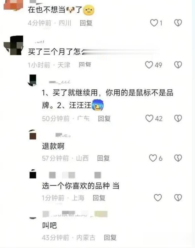Like the Guangdong reply with 42 likes
The image size is (195, 248).
(149, 118)
